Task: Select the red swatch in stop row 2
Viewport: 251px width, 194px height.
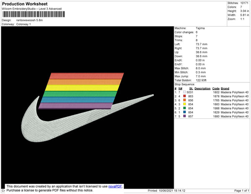Action: point(184,96)
